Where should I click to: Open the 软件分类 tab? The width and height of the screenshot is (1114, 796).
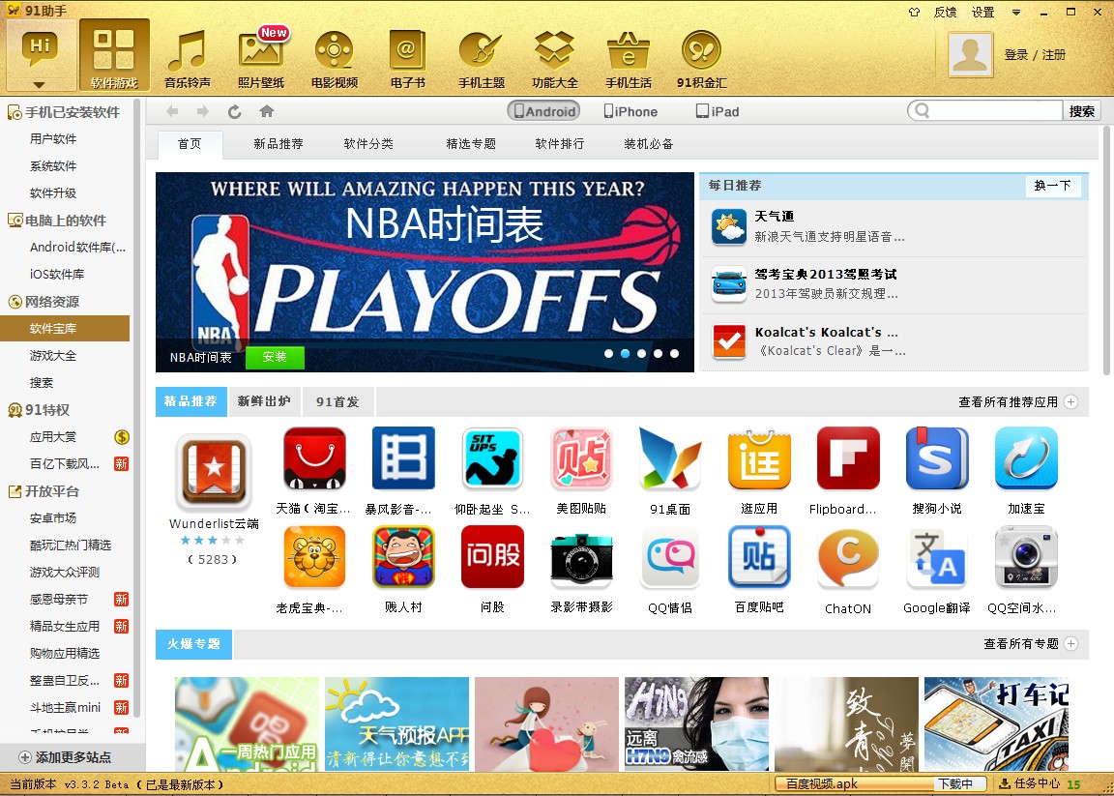pyautogui.click(x=368, y=144)
